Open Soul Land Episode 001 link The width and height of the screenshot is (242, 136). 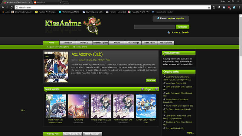175,128
